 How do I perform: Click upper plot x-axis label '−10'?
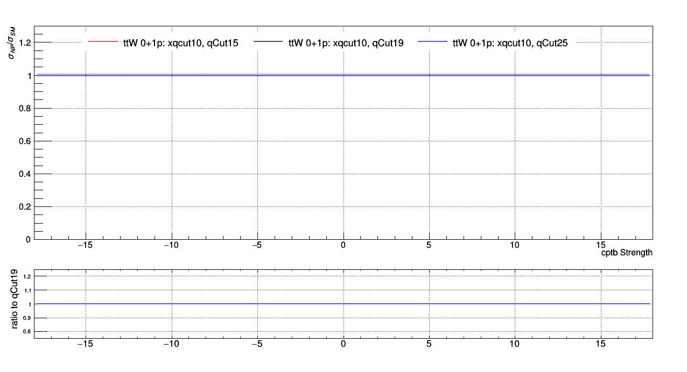click(x=171, y=246)
